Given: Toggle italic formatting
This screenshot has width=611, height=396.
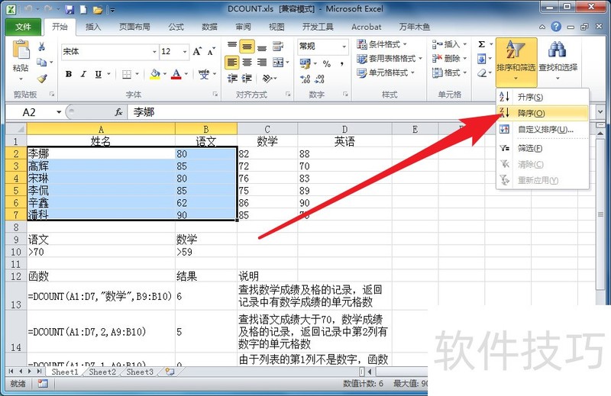Looking at the screenshot, I should (x=83, y=73).
